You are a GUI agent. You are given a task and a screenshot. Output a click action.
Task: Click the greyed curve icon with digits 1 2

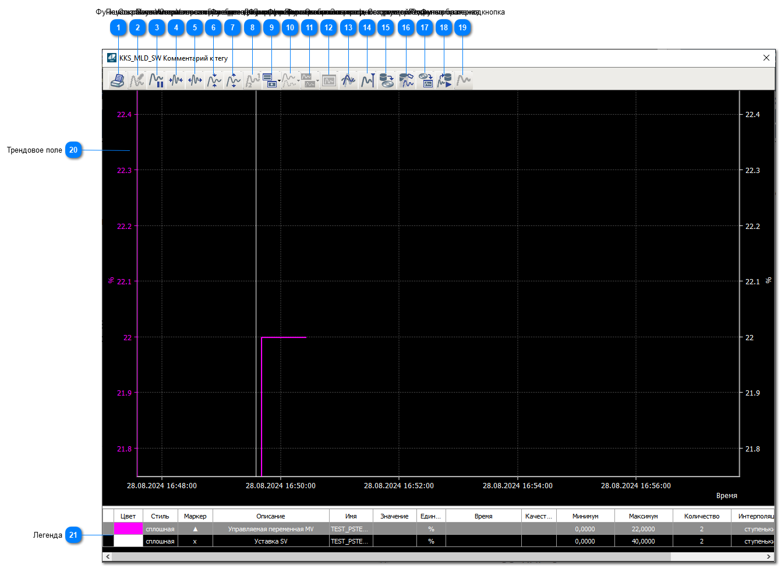[252, 80]
